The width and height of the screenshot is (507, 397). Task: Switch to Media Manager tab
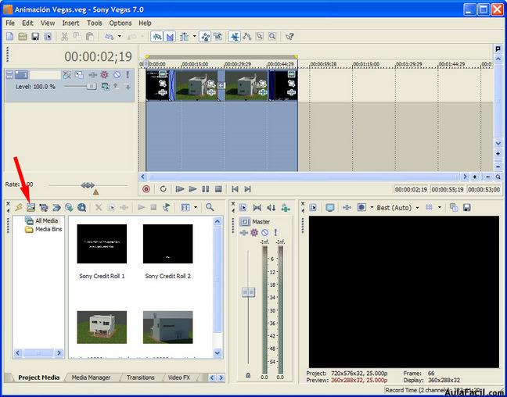click(x=91, y=377)
